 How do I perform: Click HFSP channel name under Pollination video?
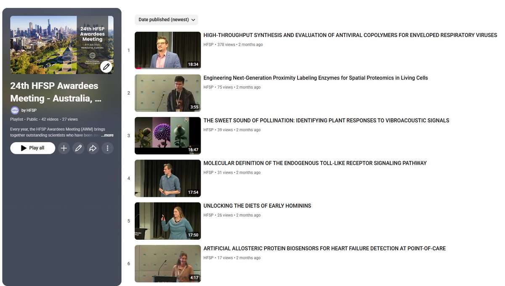click(x=208, y=130)
